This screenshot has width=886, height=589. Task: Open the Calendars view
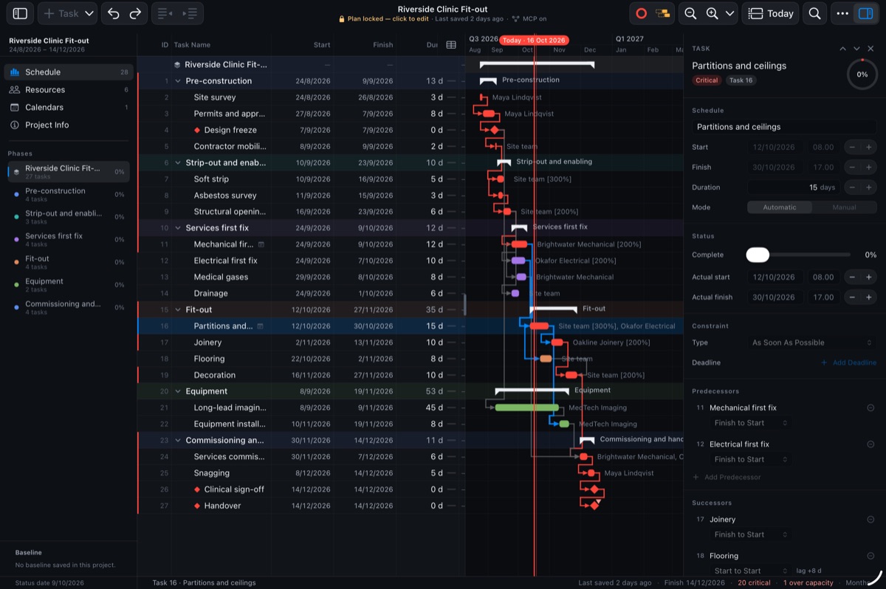click(x=67, y=108)
